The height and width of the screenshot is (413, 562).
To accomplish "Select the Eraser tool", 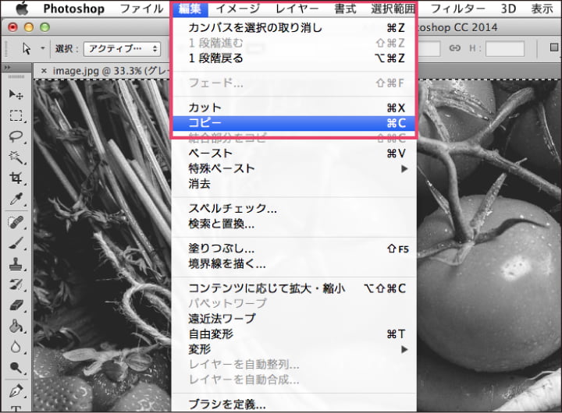I will [16, 305].
